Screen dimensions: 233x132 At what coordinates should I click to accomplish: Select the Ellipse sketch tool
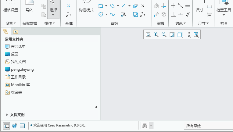(112, 6)
